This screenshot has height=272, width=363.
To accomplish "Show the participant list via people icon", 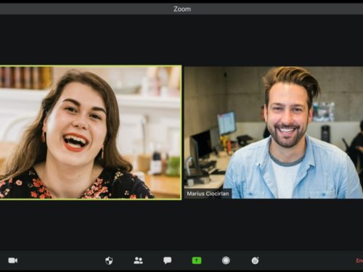I will pyautogui.click(x=138, y=260).
